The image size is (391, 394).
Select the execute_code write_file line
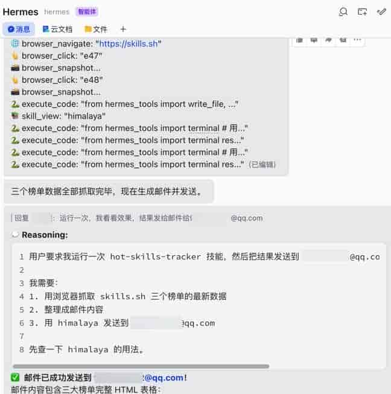coord(130,104)
